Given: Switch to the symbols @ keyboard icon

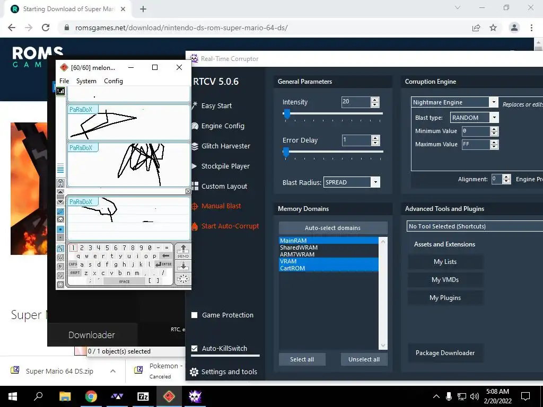Looking at the screenshot, I should [x=60, y=276].
